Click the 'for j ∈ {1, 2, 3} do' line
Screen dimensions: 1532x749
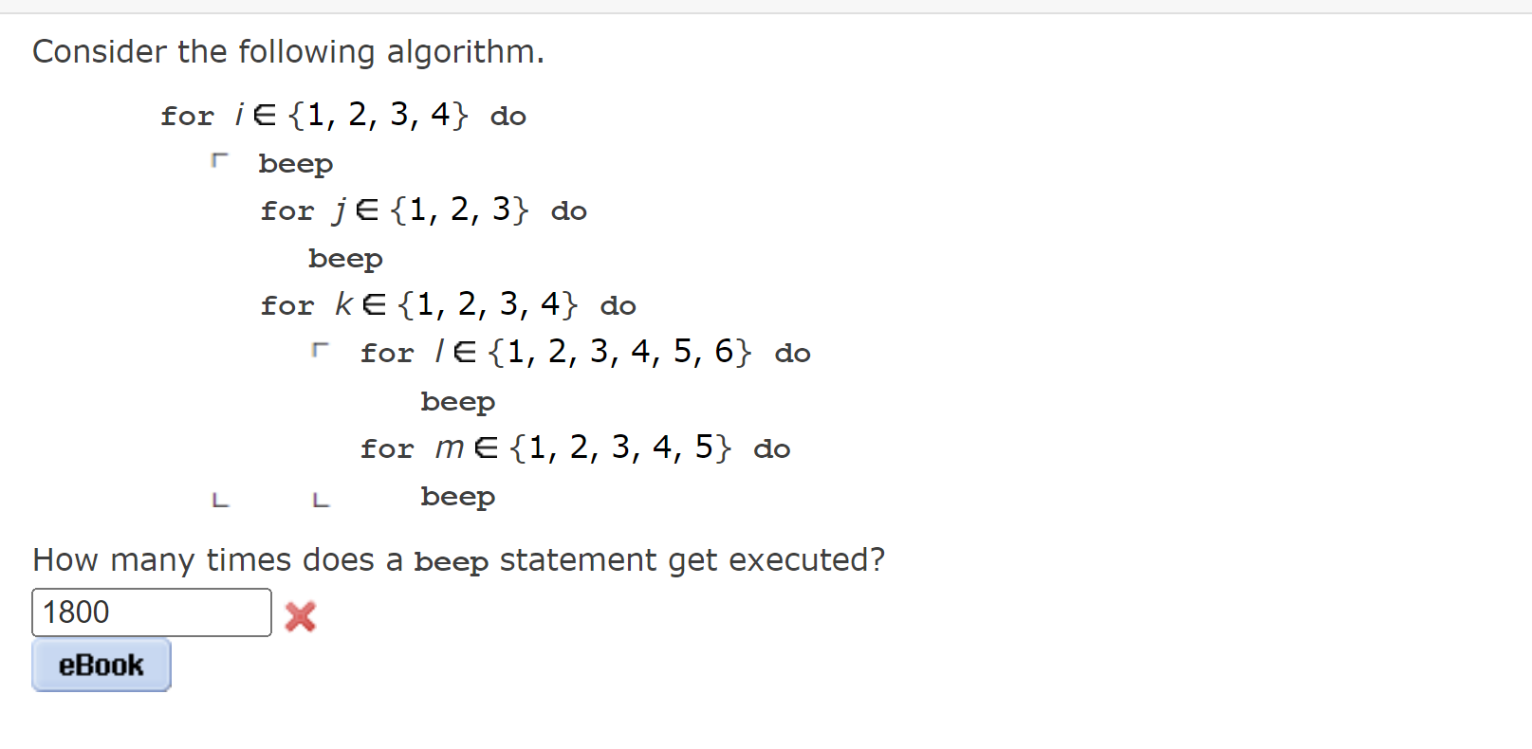tap(422, 210)
